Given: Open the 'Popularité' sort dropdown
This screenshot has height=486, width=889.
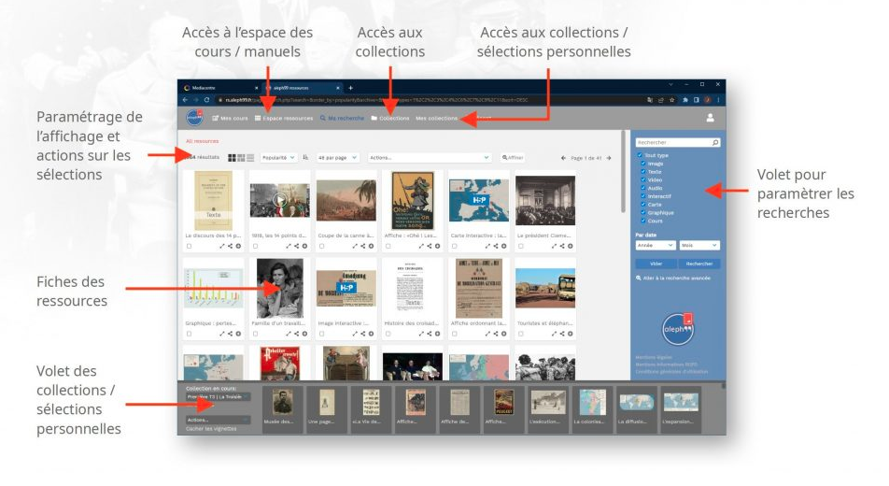Looking at the screenshot, I should click(278, 158).
